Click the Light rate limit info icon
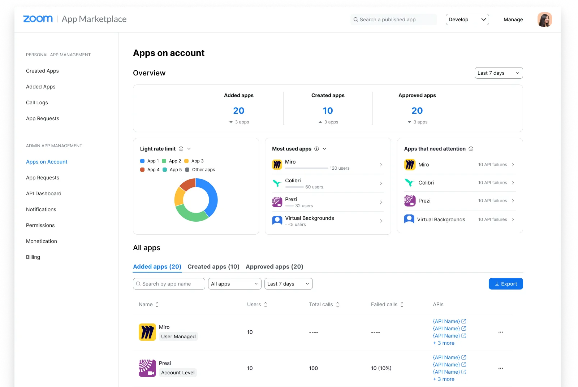578x387 pixels. (x=181, y=149)
